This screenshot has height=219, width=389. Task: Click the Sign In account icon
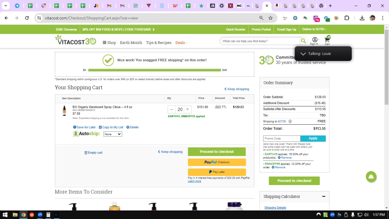coord(315,41)
